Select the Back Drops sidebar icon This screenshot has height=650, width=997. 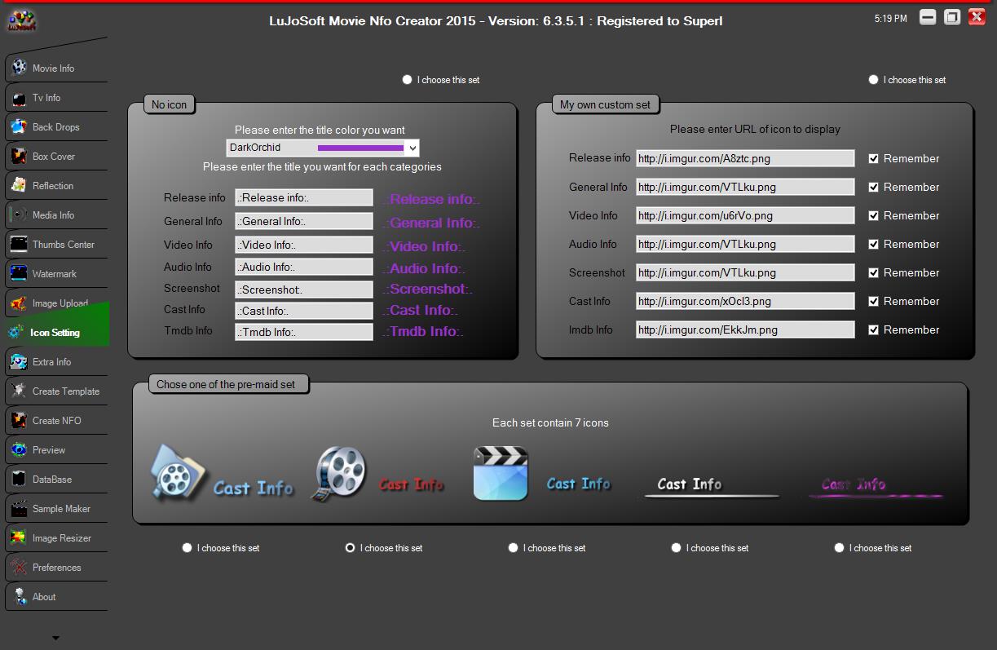(x=19, y=126)
